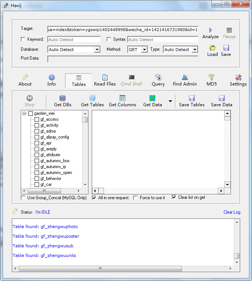Click the Post Data field
The image size is (252, 281).
tap(123, 59)
